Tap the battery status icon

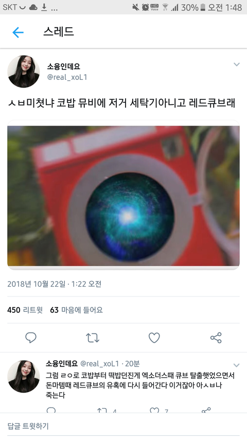pos(203,7)
